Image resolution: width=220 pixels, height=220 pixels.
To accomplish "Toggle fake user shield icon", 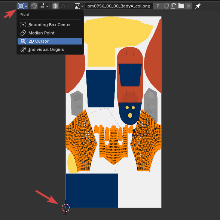I will (166, 6).
